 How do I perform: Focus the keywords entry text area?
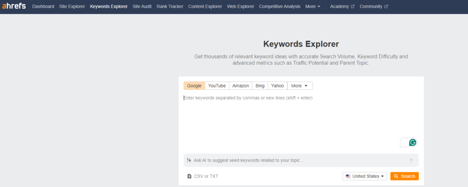(x=301, y=120)
